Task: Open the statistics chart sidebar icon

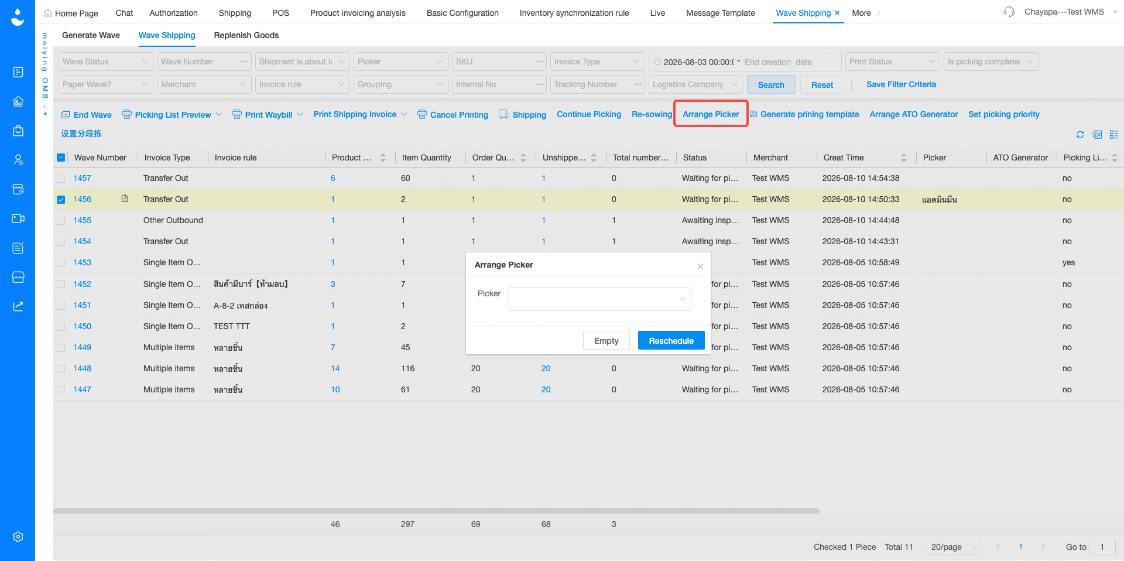Action: click(18, 306)
